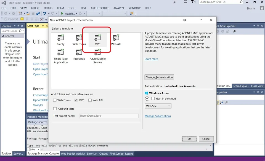This screenshot has width=265, height=161.
Task: Click the Open File folder toolbar icon
Action: click(x=28, y=13)
